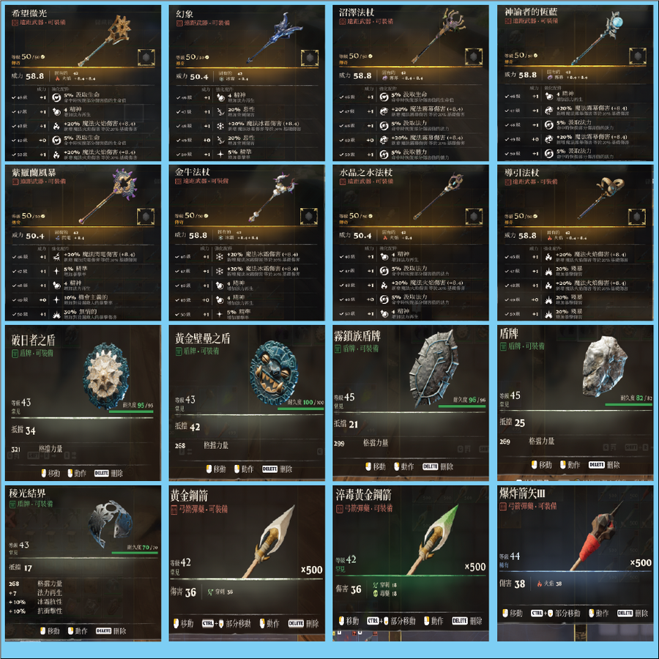The height and width of the screenshot is (659, 659).
Task: Click the 霧鎖族盾牌 shield image
Action: tap(433, 368)
